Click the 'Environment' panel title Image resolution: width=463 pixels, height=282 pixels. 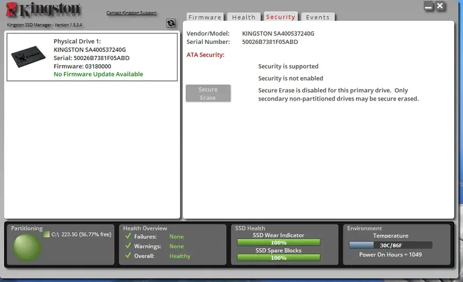coord(365,228)
